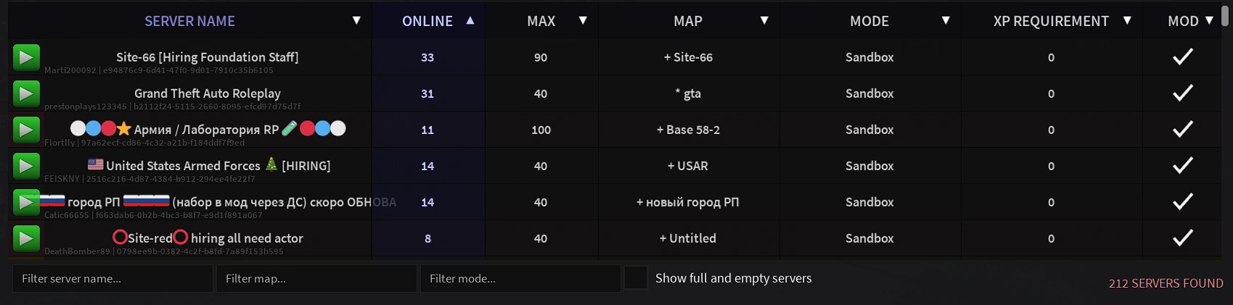Screen dimensions: 1233x305
Task: Launch United States Armed Forces server
Action: (26, 166)
